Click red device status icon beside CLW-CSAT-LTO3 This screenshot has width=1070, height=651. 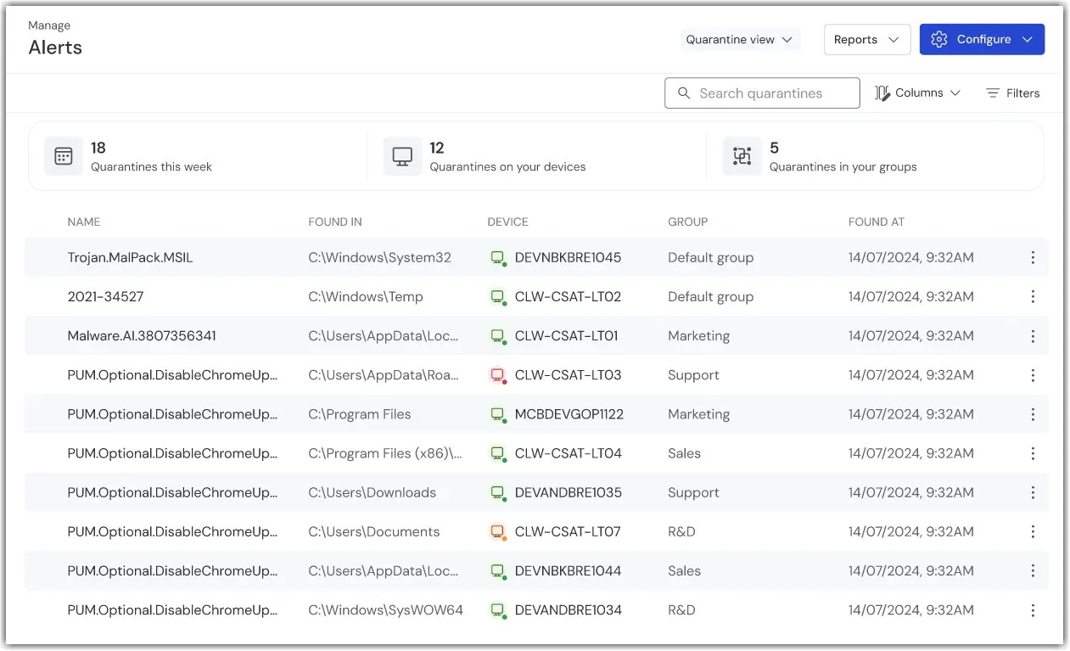498,375
